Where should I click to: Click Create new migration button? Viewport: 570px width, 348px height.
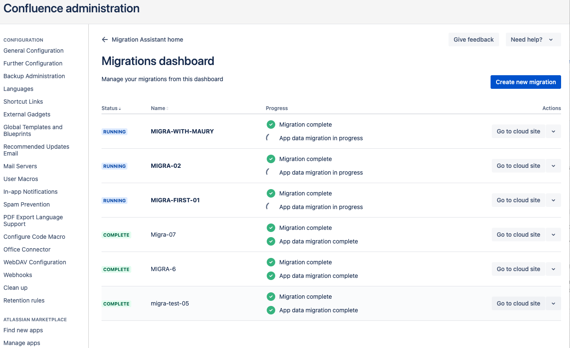tap(525, 82)
